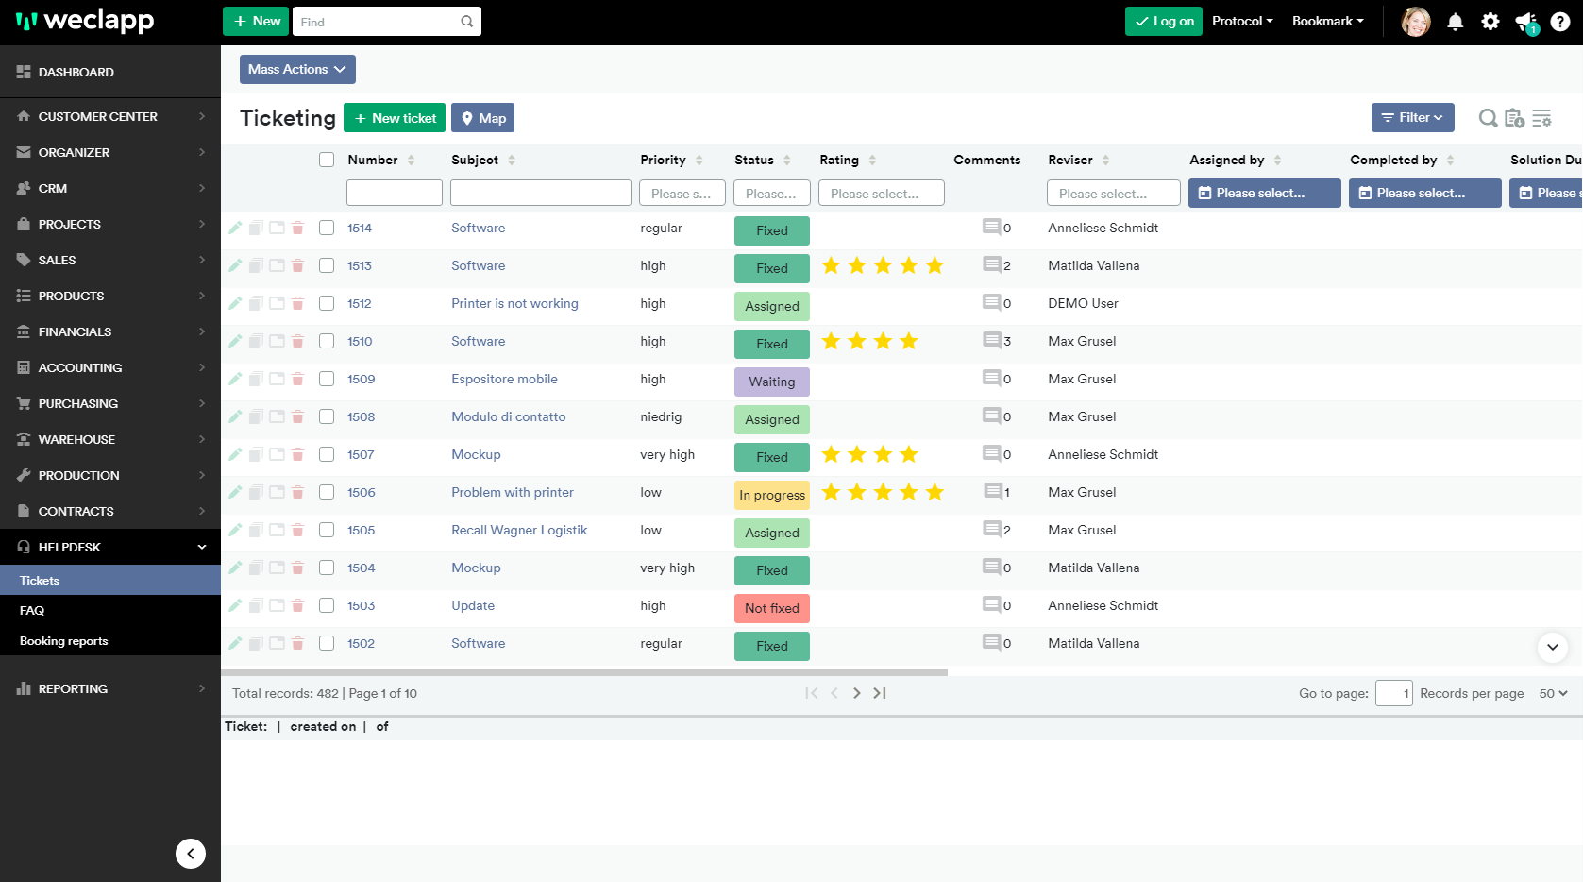Collapse sidebar with the left arrow button
This screenshot has width=1583, height=882.
(x=191, y=854)
